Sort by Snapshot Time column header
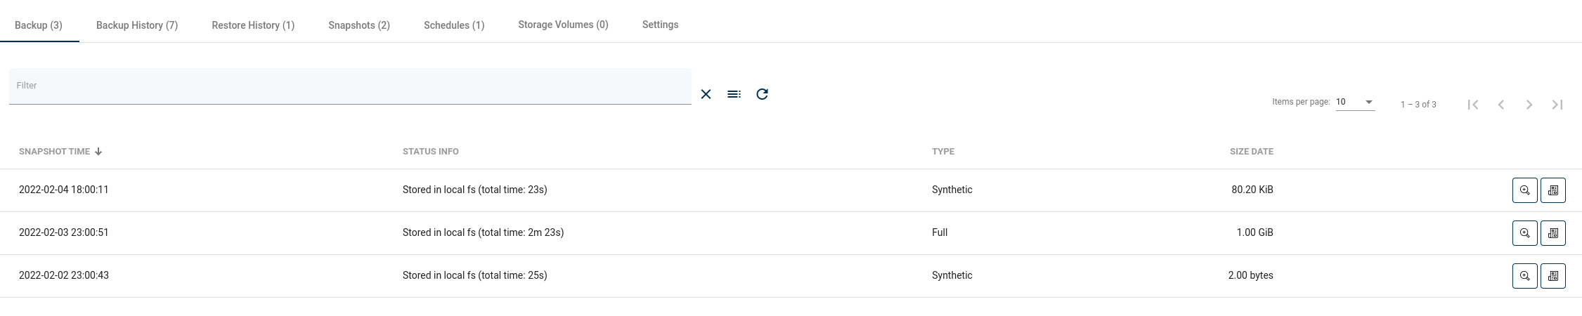The height and width of the screenshot is (316, 1582). point(55,152)
